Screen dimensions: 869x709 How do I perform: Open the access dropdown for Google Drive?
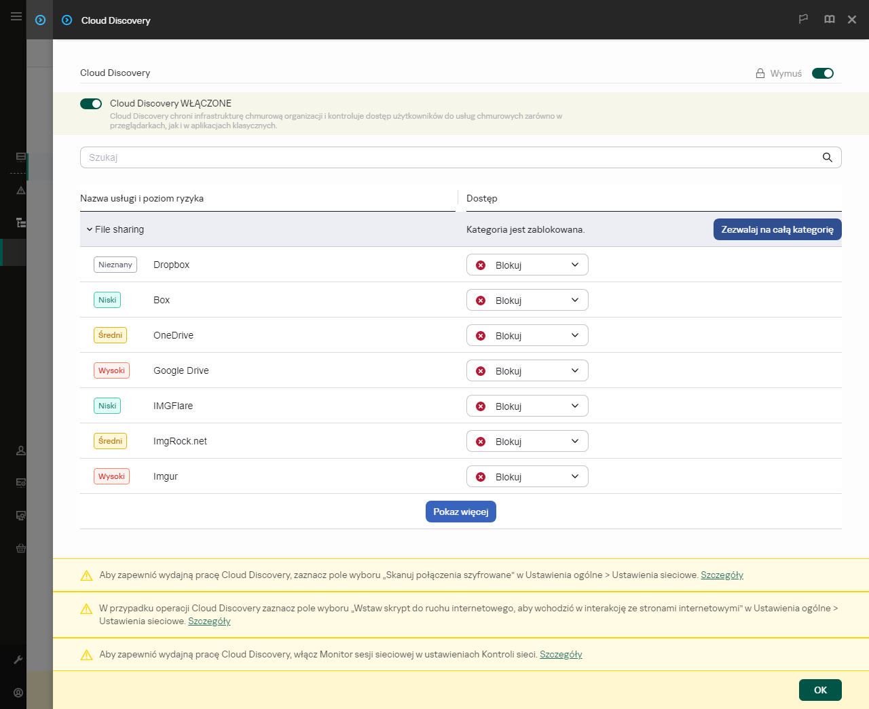(x=527, y=370)
